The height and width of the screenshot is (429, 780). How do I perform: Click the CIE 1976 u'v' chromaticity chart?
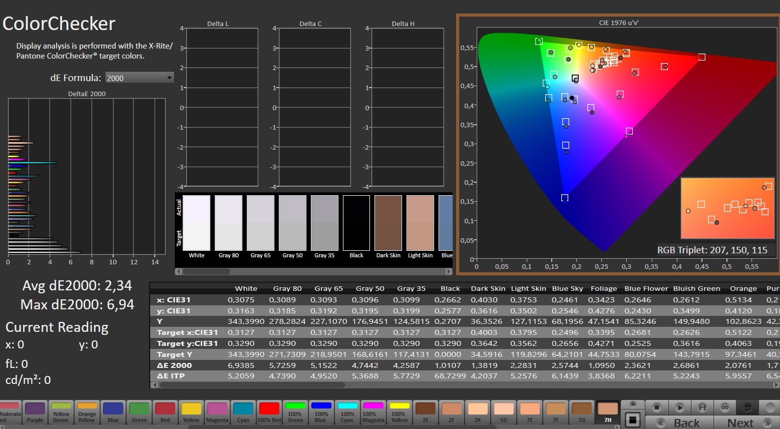pyautogui.click(x=618, y=144)
